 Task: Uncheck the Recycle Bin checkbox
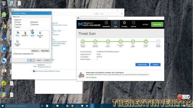pos(31,22)
